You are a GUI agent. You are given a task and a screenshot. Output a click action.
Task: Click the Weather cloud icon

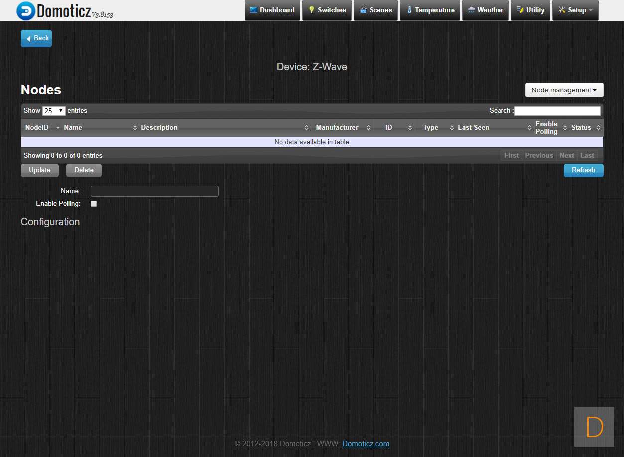point(471,10)
